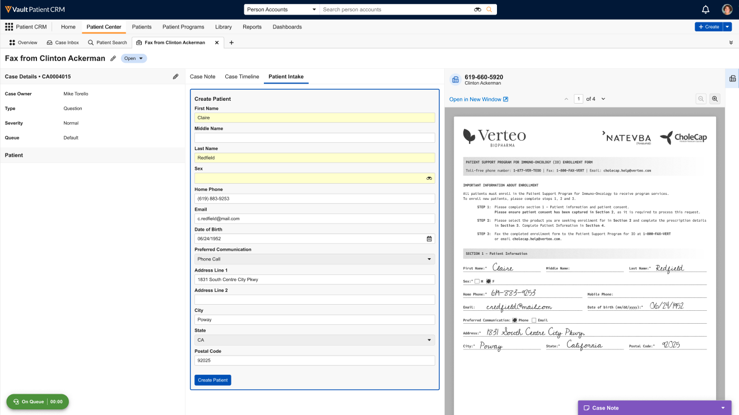
Task: Click the Case Details edit pencil icon
Action: (x=175, y=77)
